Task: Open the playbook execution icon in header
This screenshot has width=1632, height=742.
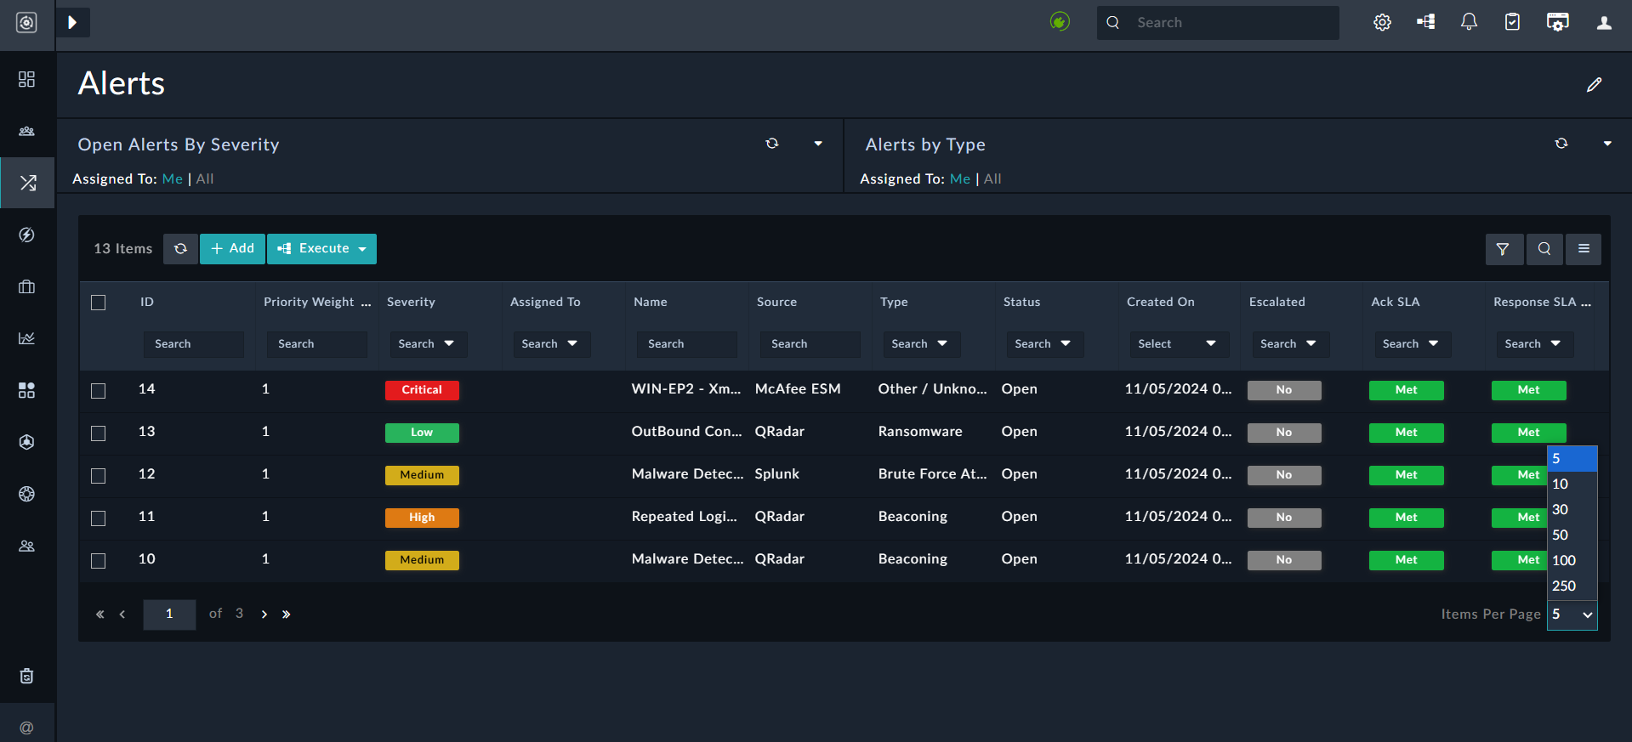Action: point(1426,22)
